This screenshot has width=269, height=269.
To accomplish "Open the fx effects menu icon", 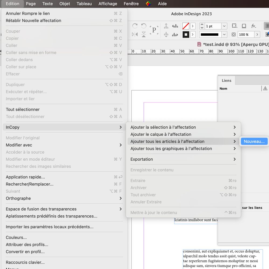I will coord(253,26).
